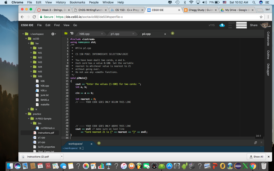Toggle the Collaborate side panel
Image resolution: width=274 pixels, height=171 pixels.
point(268,39)
